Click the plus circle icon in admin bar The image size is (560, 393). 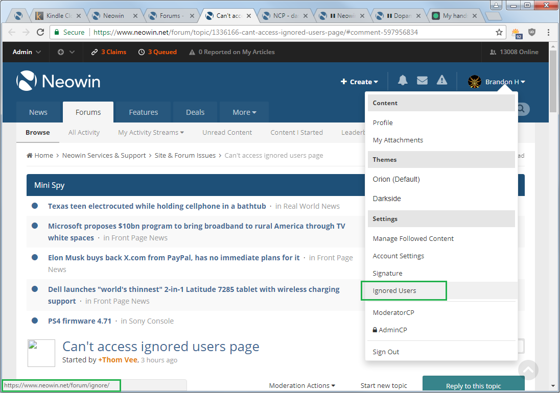click(x=61, y=52)
